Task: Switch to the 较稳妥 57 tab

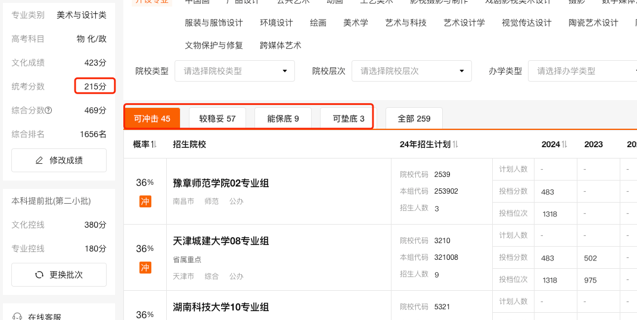Action: pos(217,119)
